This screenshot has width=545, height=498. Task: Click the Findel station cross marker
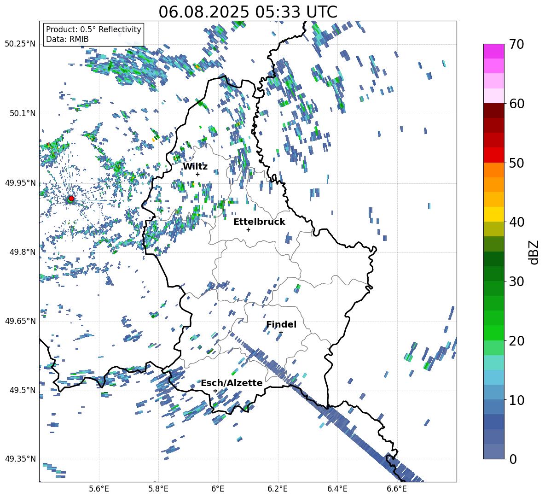click(x=281, y=333)
